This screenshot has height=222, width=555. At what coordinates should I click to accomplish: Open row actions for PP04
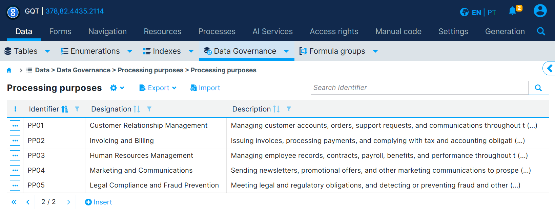[x=15, y=170]
